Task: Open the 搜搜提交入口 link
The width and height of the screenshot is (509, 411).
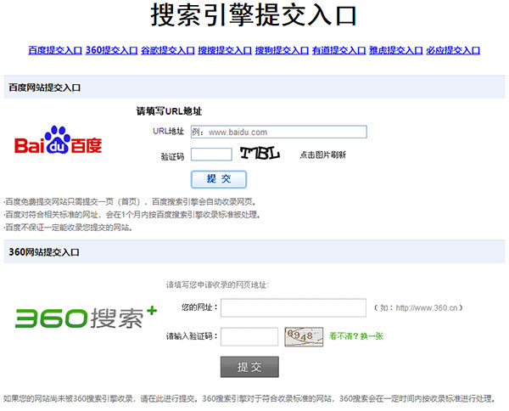Action: tap(225, 50)
